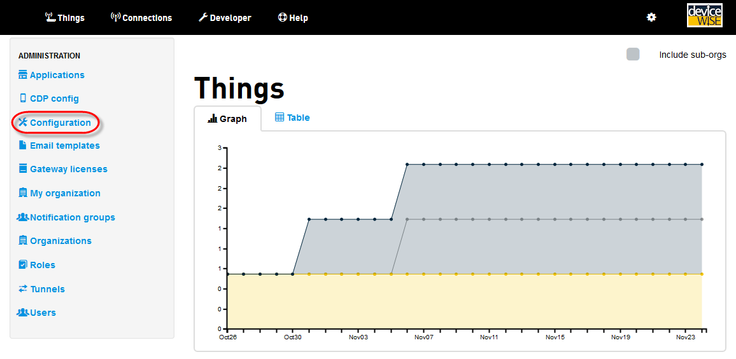Click the deviceWISE logo
Image resolution: width=736 pixels, height=359 pixels.
(x=704, y=16)
